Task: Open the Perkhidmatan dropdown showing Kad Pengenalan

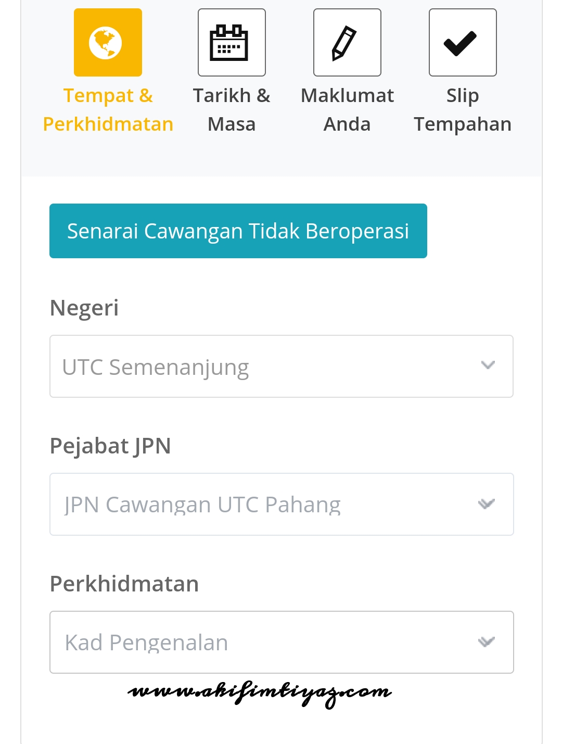Action: pos(281,641)
